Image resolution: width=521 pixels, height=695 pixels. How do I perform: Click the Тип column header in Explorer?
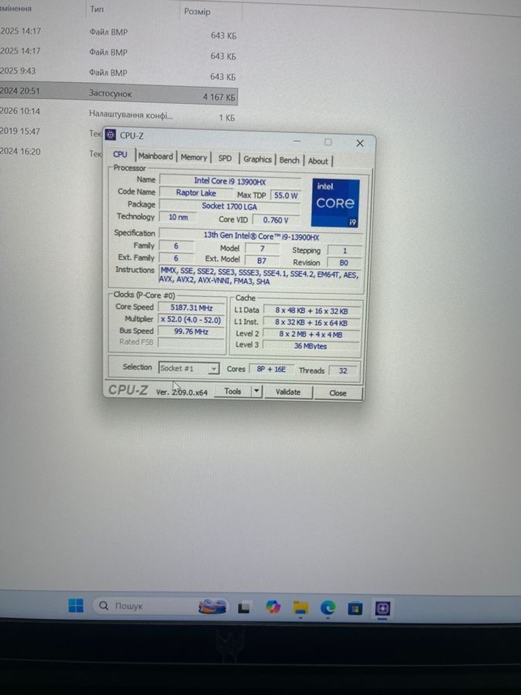[x=97, y=9]
